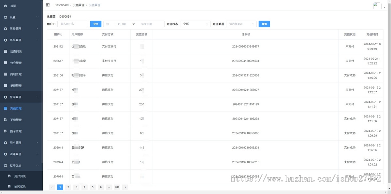Viewport: 391px width, 194px height.
Task: Open 用户列表 submenu document icon
Action: [9, 176]
